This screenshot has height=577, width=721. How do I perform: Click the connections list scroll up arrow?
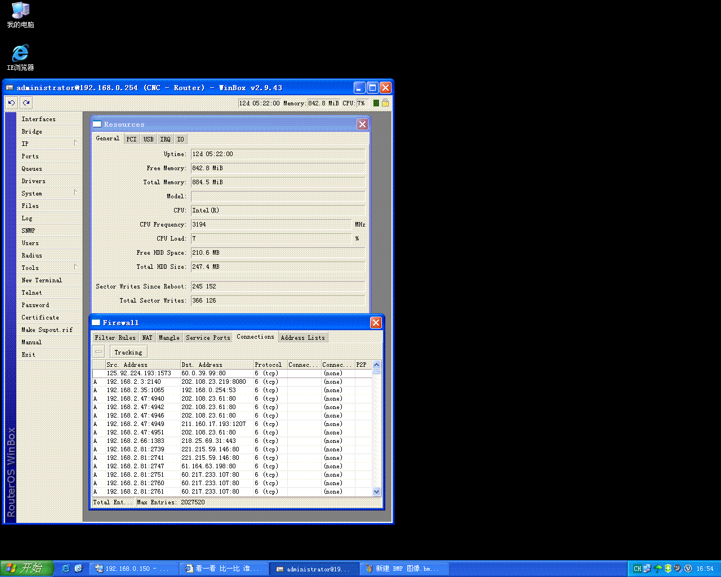377,365
